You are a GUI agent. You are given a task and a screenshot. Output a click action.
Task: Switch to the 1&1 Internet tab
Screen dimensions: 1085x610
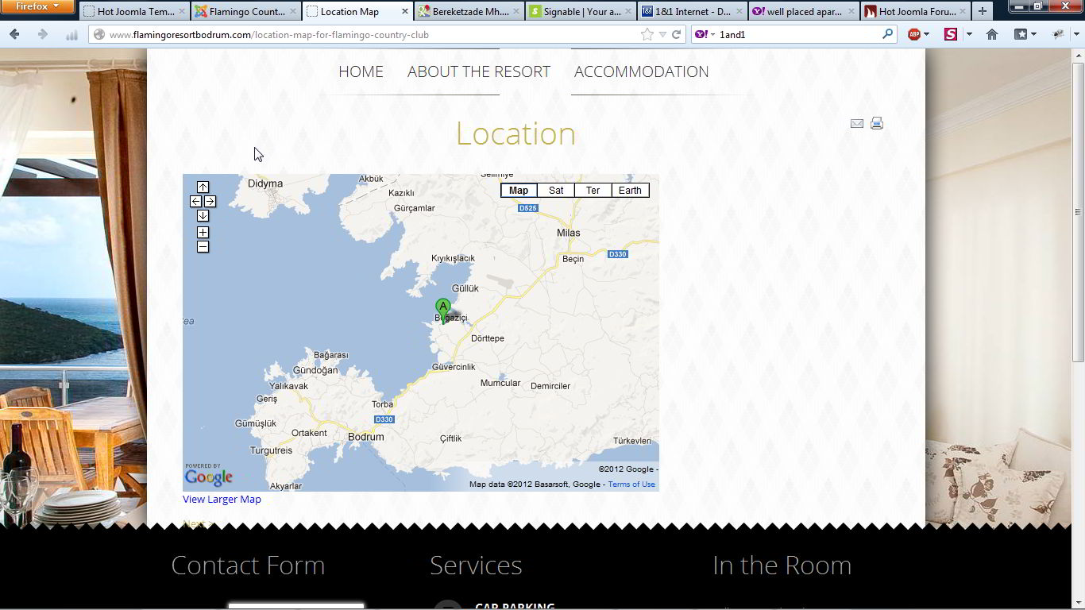click(x=693, y=12)
